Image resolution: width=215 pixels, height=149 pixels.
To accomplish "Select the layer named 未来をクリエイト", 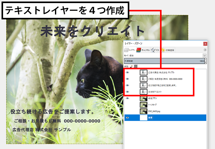I will click(x=155, y=92).
